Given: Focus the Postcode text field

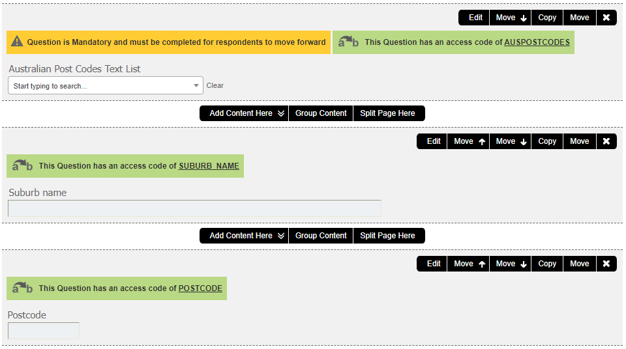Looking at the screenshot, I should (44, 331).
